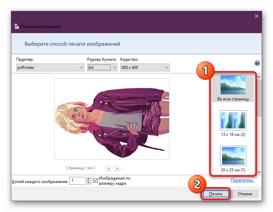Decrease copies with the down stepper arrow

88,182
